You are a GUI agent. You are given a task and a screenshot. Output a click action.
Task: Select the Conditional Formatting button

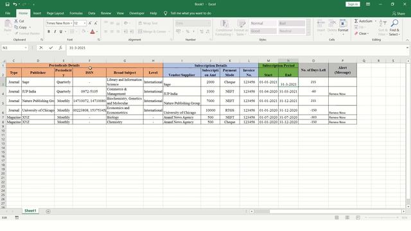click(x=224, y=28)
